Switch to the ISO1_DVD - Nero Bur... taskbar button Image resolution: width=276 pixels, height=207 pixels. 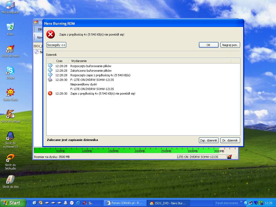[x=168, y=203]
